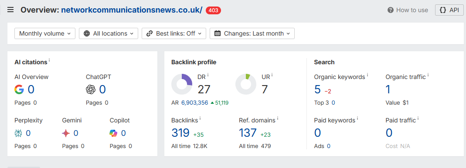466x168 pixels.
Task: Click the red 403 status badge
Action: point(213,10)
